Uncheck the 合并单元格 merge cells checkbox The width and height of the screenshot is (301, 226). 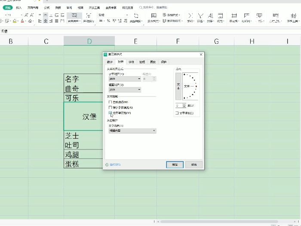coord(110,113)
